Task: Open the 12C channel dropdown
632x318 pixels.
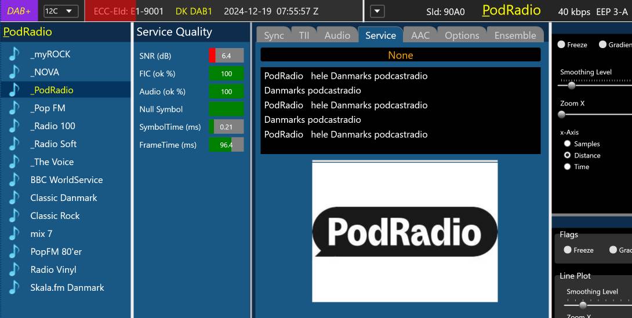Action: (x=61, y=11)
